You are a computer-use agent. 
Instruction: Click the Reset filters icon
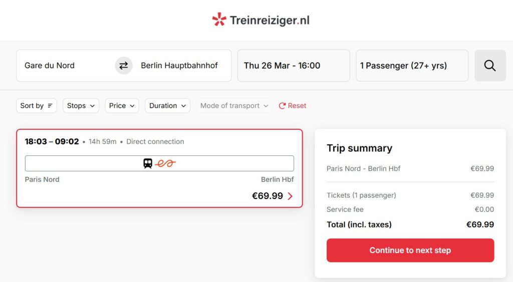282,106
